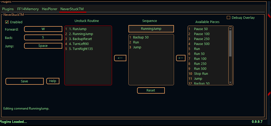Image resolution: width=271 pixels, height=126 pixels.
Task: Click the RunningJump sequence name field
Action: 151,29
